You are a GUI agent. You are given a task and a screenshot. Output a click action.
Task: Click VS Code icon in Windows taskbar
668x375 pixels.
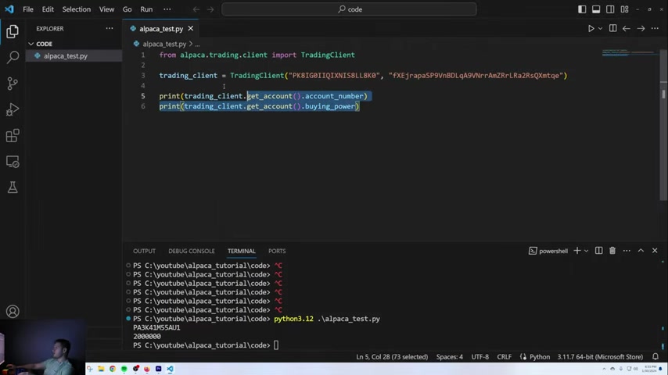(170, 369)
